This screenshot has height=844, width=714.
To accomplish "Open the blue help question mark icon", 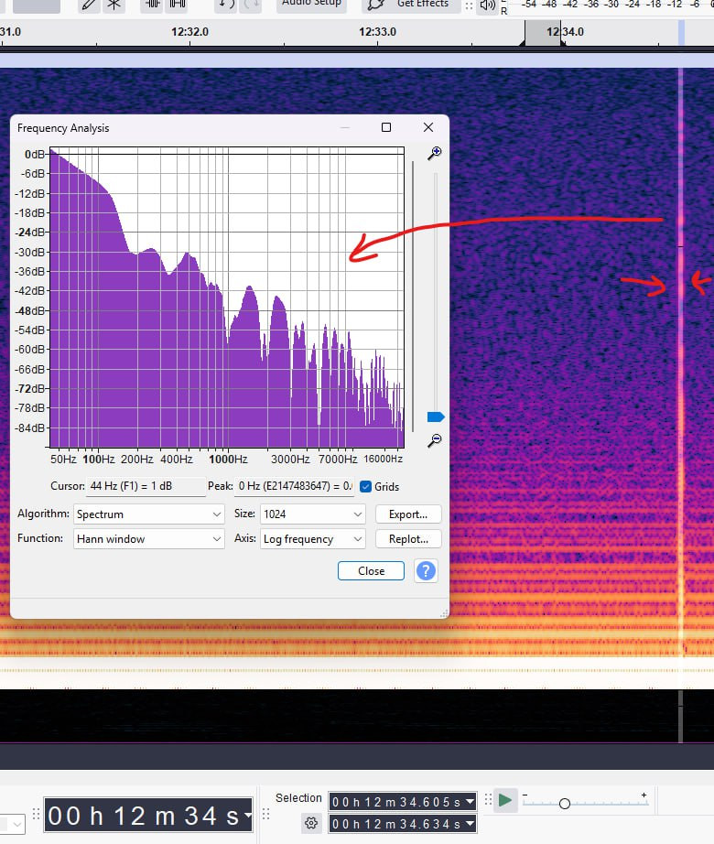I will (x=426, y=571).
